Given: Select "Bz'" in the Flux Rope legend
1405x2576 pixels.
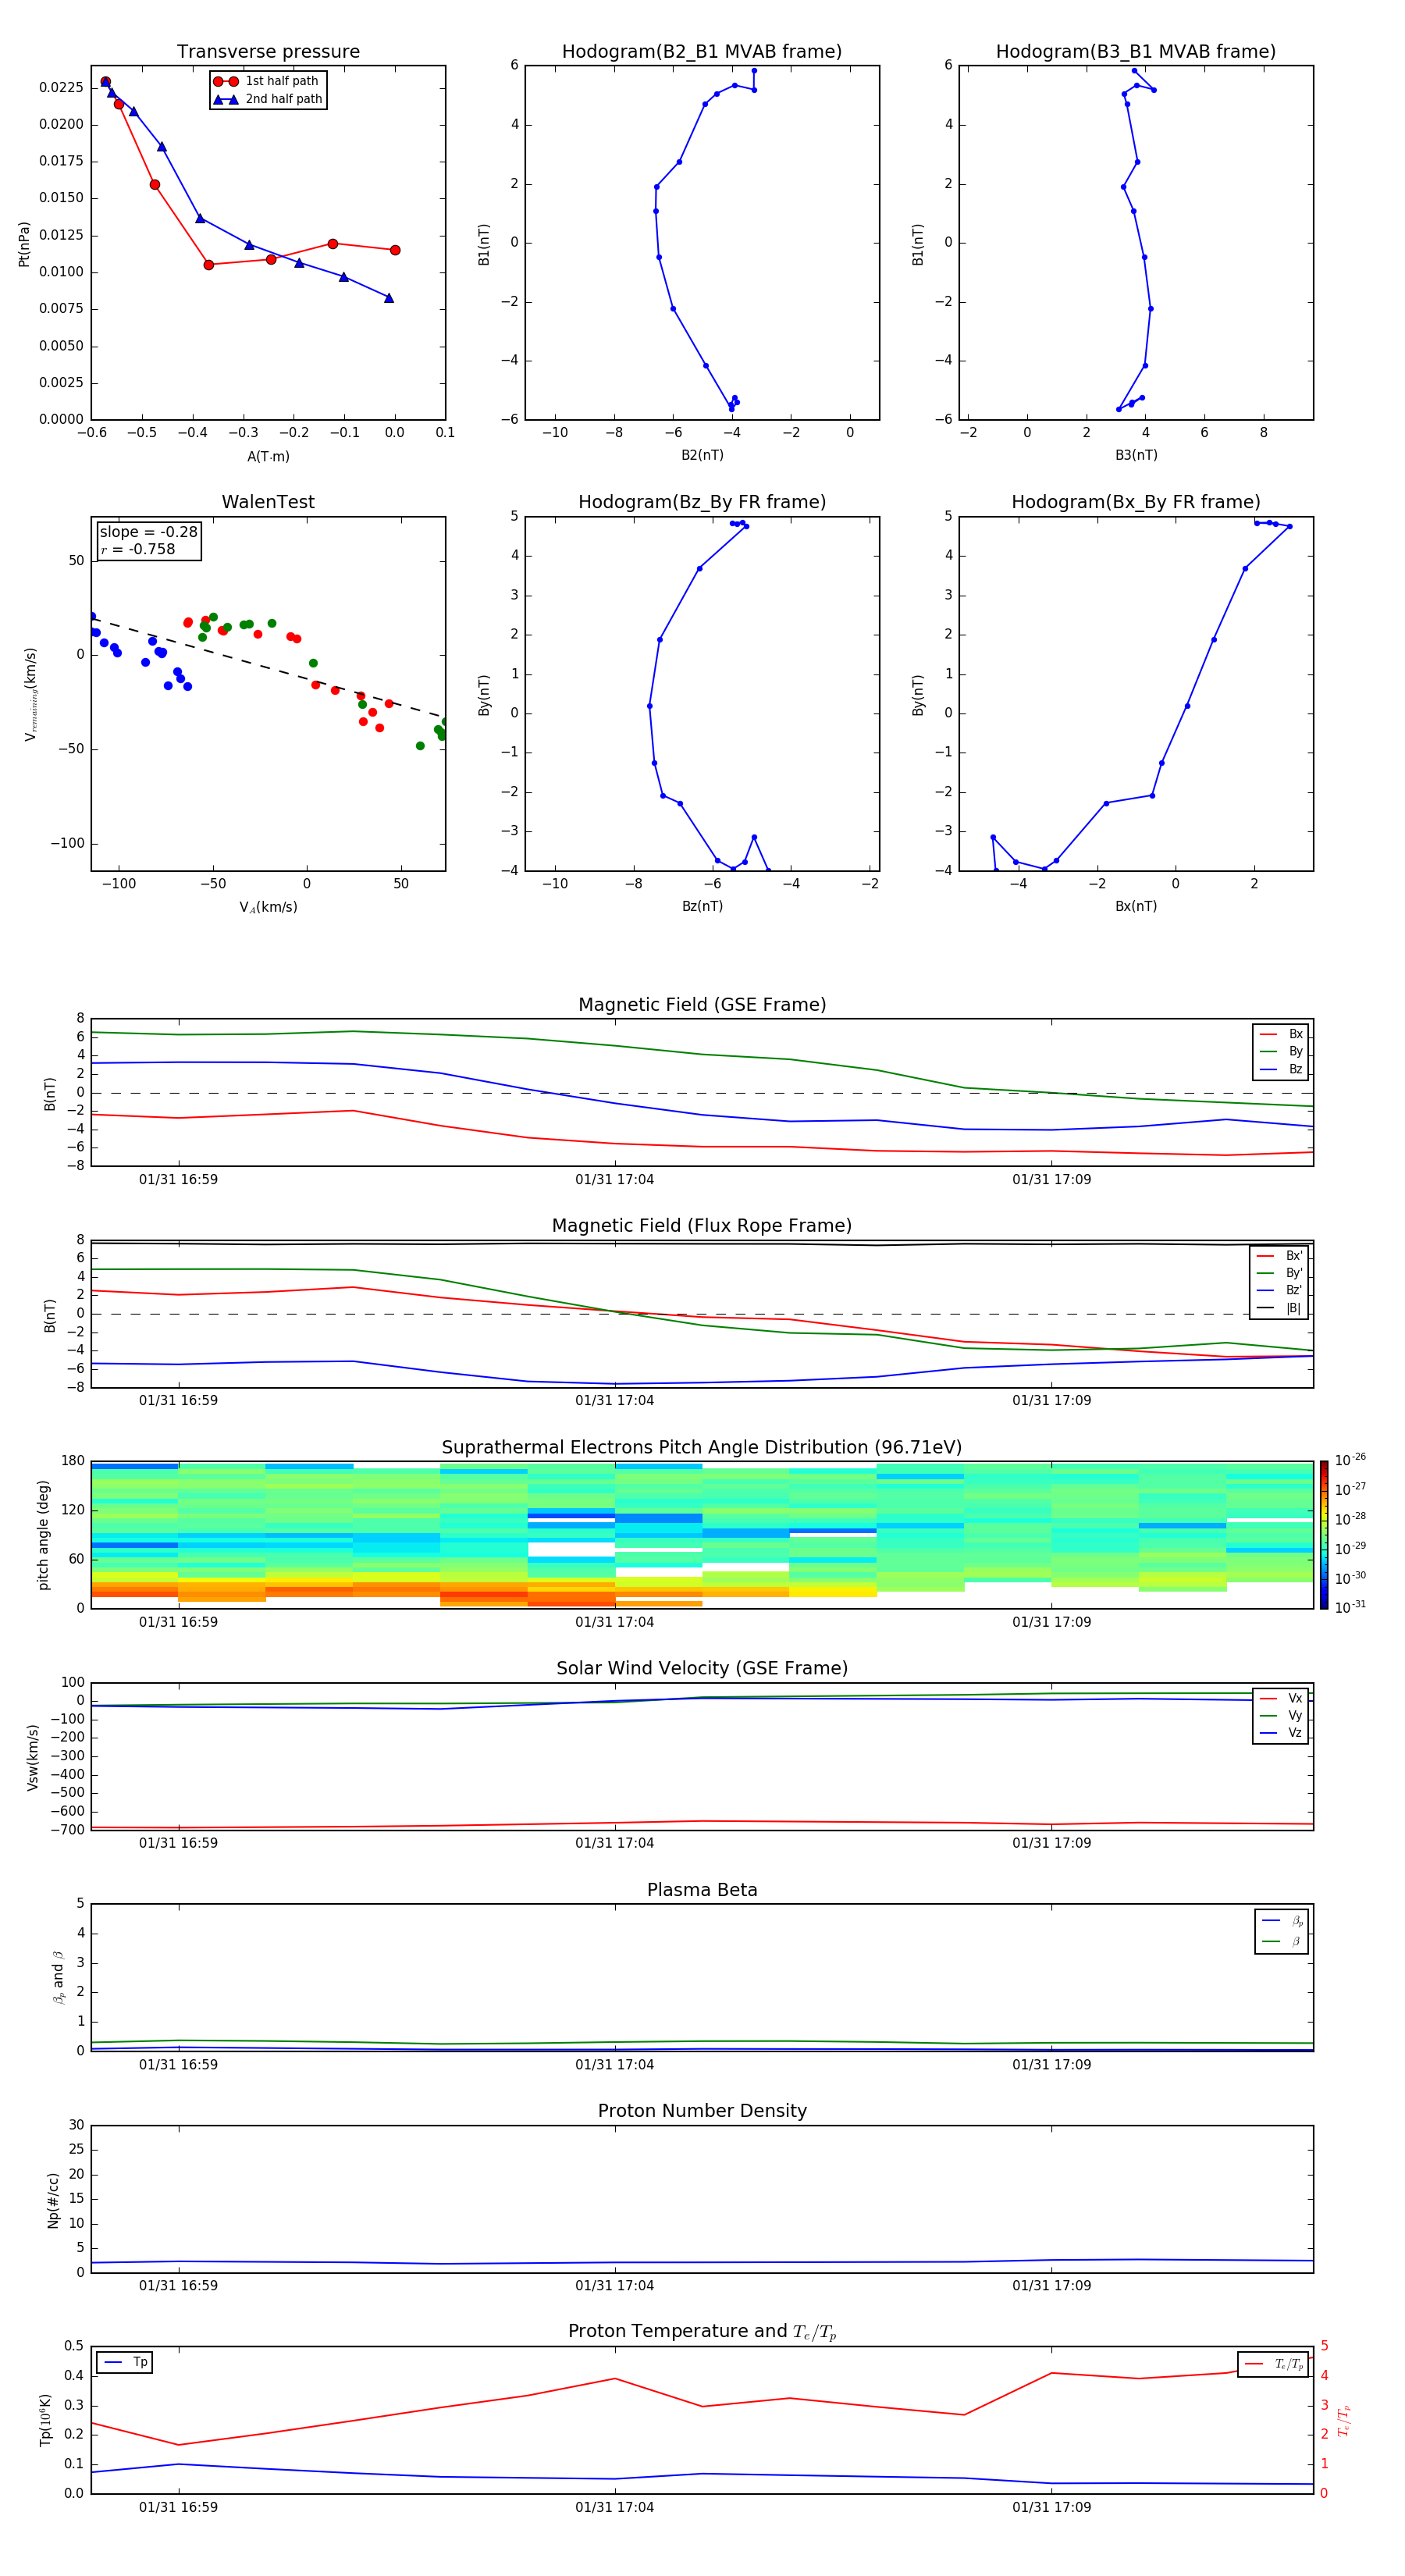Looking at the screenshot, I should 1279,1291.
